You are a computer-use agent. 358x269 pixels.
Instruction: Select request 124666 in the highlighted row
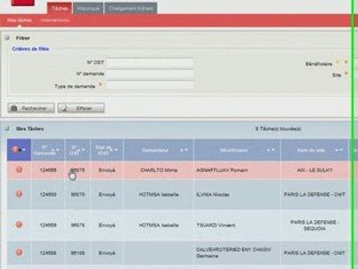(48, 170)
